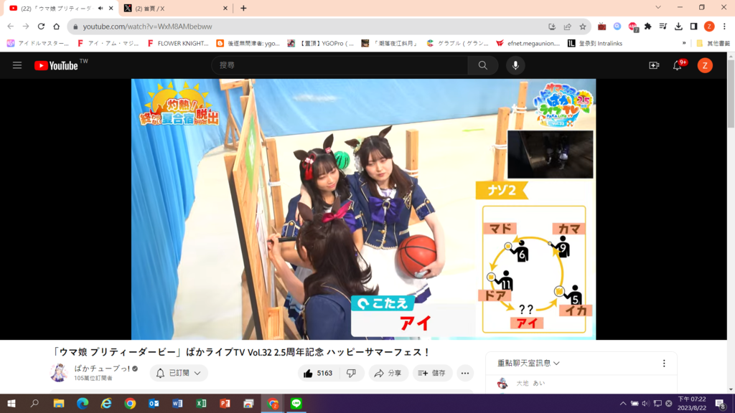Install app icon in address bar
This screenshot has height=413, width=735.
pyautogui.click(x=552, y=27)
